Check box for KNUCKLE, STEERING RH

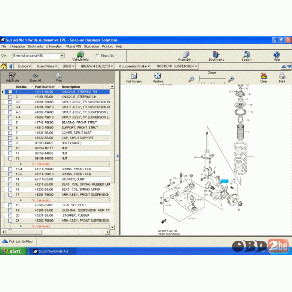10,92
